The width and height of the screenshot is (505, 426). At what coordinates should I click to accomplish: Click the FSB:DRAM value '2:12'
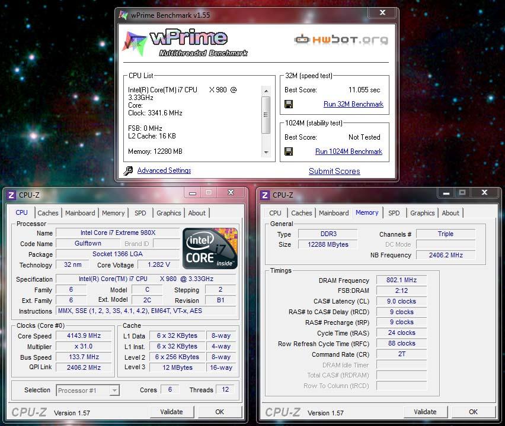click(x=402, y=291)
